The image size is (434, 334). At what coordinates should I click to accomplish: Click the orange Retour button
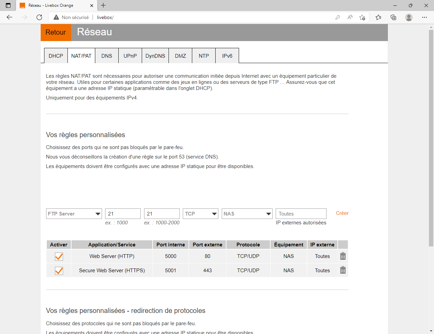(56, 33)
